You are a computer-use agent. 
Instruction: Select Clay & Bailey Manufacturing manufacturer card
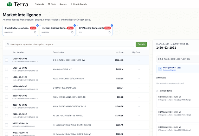pyautogui.click(x=20, y=30)
